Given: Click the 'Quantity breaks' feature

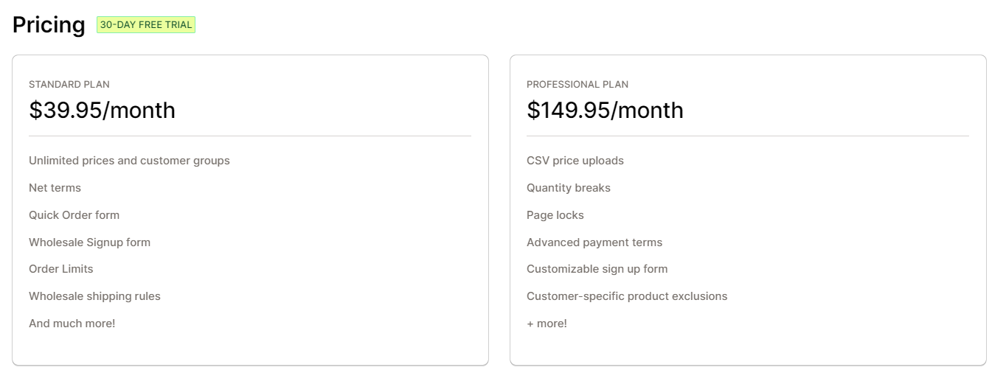Looking at the screenshot, I should click(569, 188).
